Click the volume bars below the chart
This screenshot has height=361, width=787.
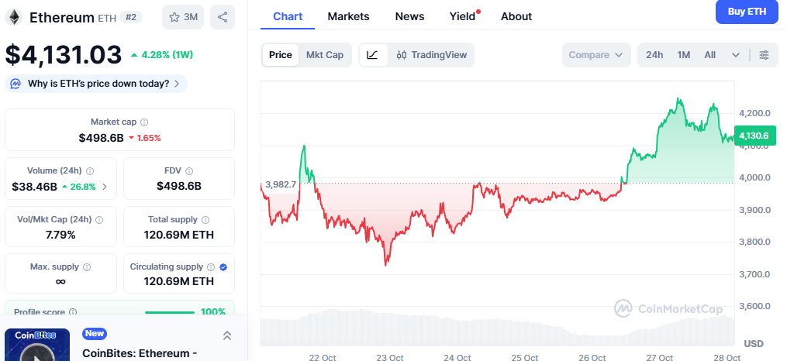click(x=496, y=328)
